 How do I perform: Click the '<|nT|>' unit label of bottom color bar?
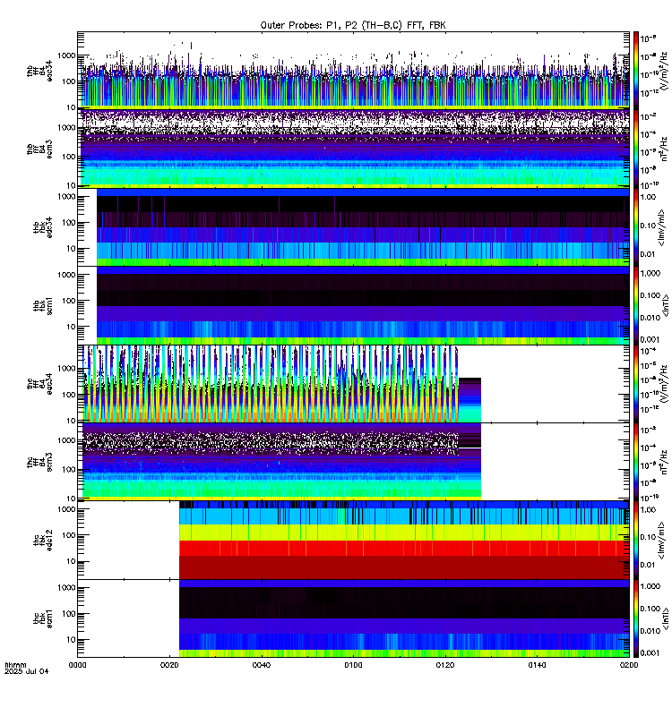tap(666, 618)
